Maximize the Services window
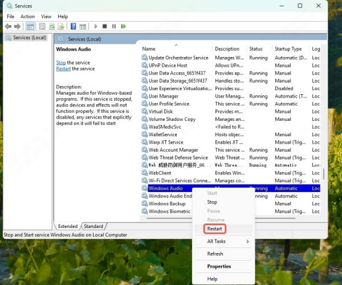342x285 pixels. (300, 6)
